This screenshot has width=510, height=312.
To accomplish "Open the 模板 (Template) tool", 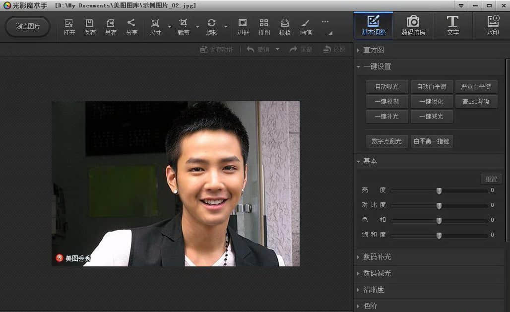I will pos(285,27).
